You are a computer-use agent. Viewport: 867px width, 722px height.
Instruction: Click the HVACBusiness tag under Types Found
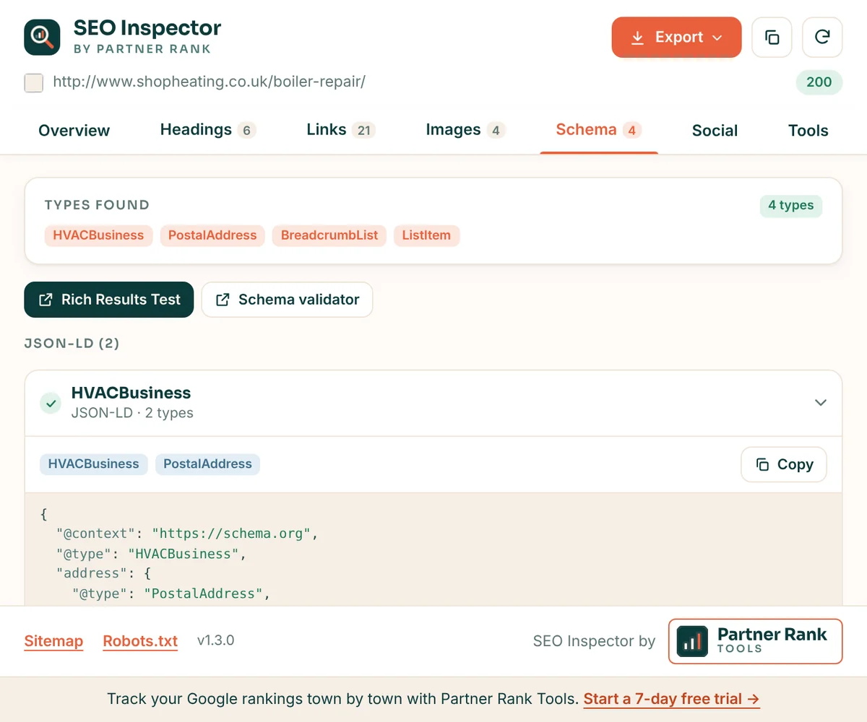tap(98, 235)
